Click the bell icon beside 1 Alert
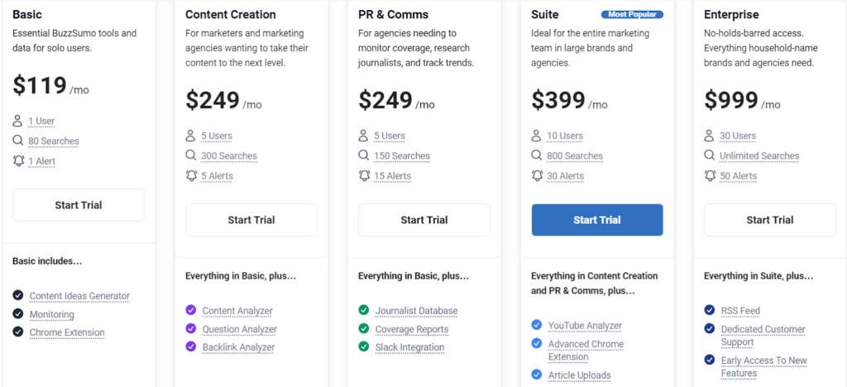The width and height of the screenshot is (847, 387). 18,161
